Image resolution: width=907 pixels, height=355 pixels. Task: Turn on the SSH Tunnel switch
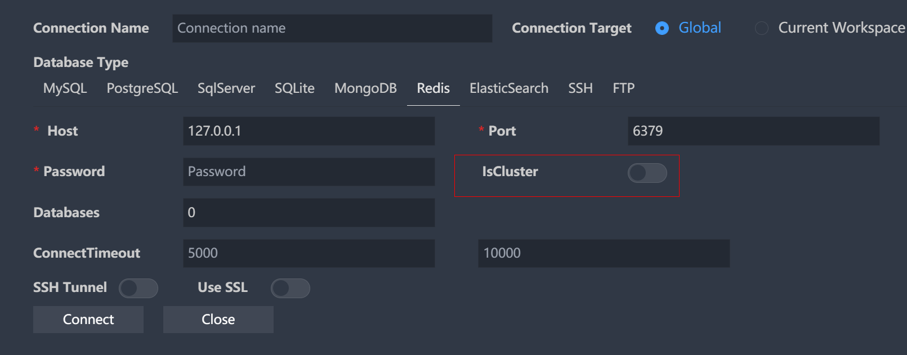pos(138,288)
